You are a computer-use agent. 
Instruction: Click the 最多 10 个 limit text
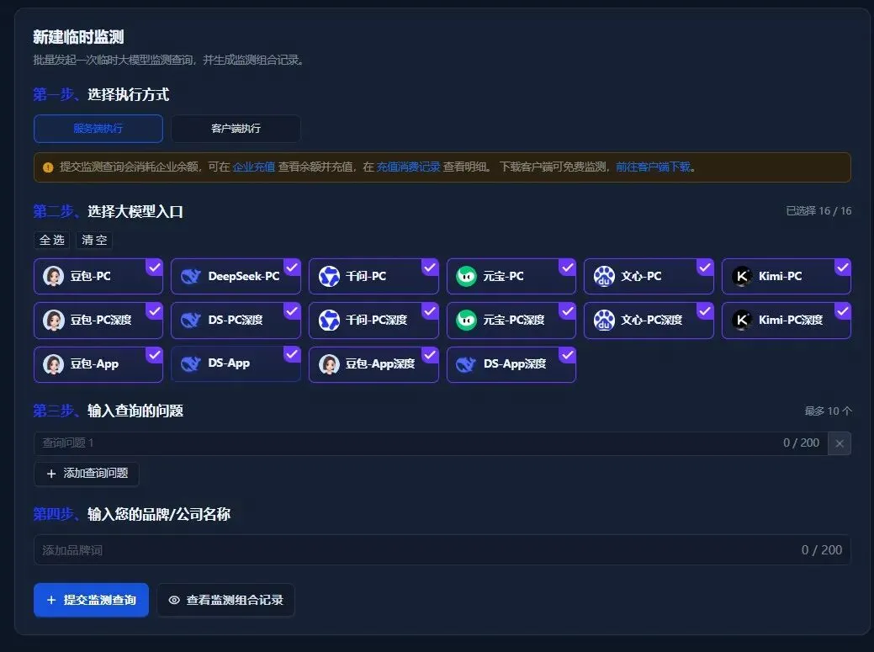click(x=828, y=411)
